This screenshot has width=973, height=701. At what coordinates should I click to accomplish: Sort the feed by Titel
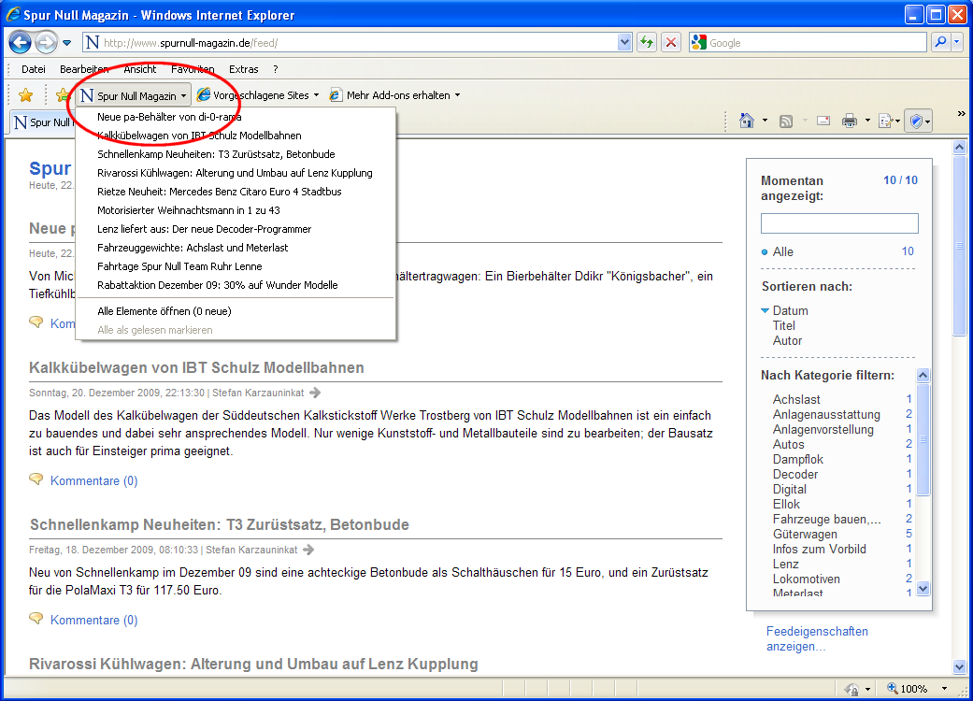pos(783,326)
